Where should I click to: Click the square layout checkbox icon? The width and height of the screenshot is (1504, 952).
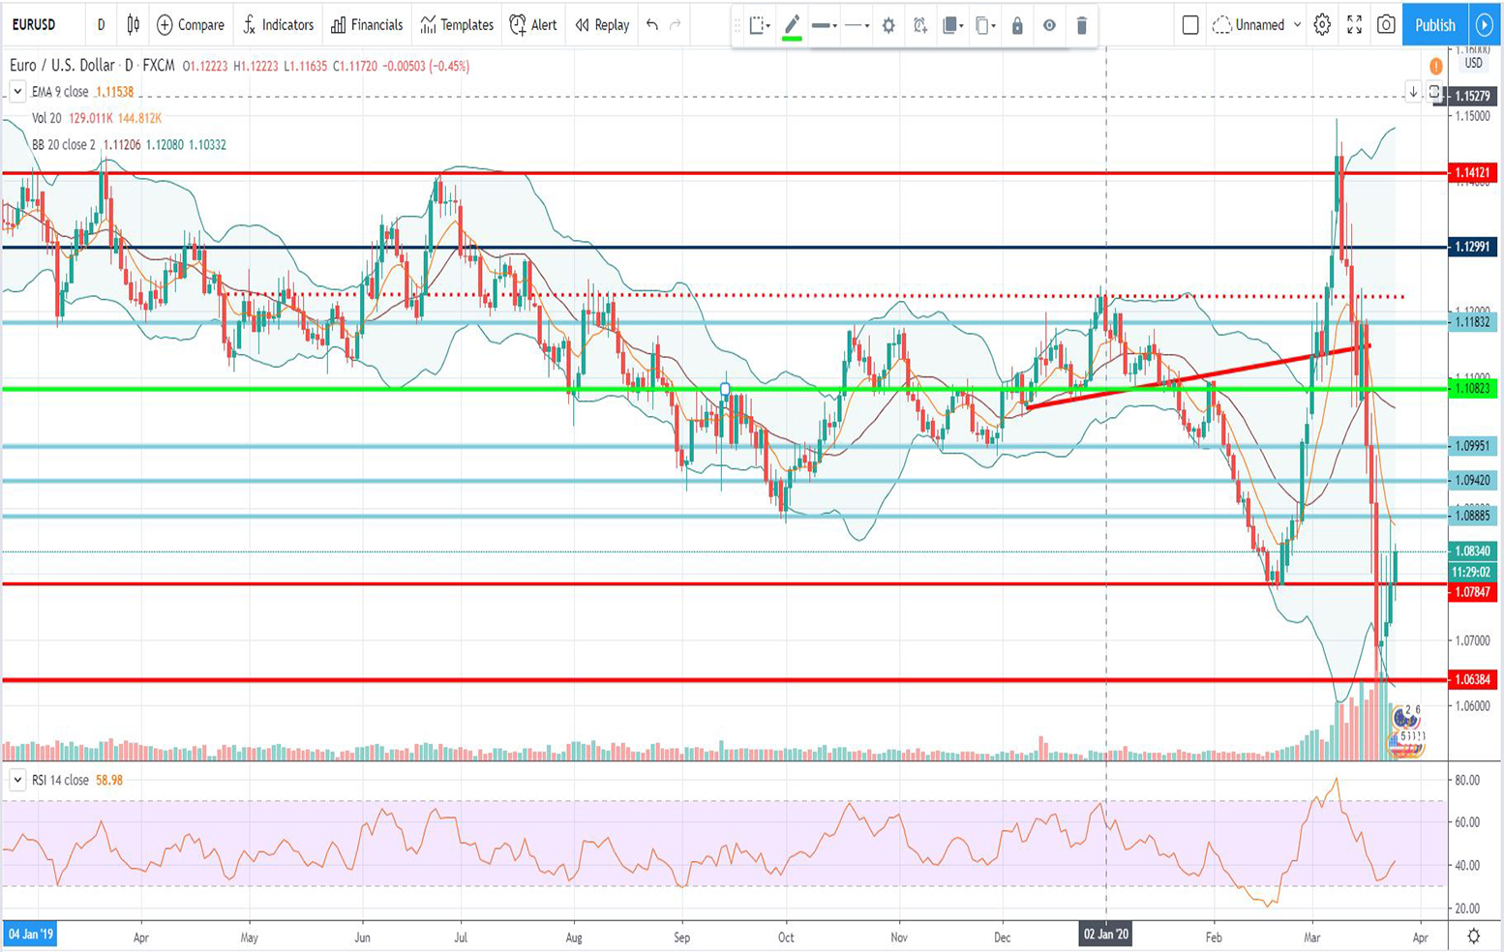(1190, 25)
